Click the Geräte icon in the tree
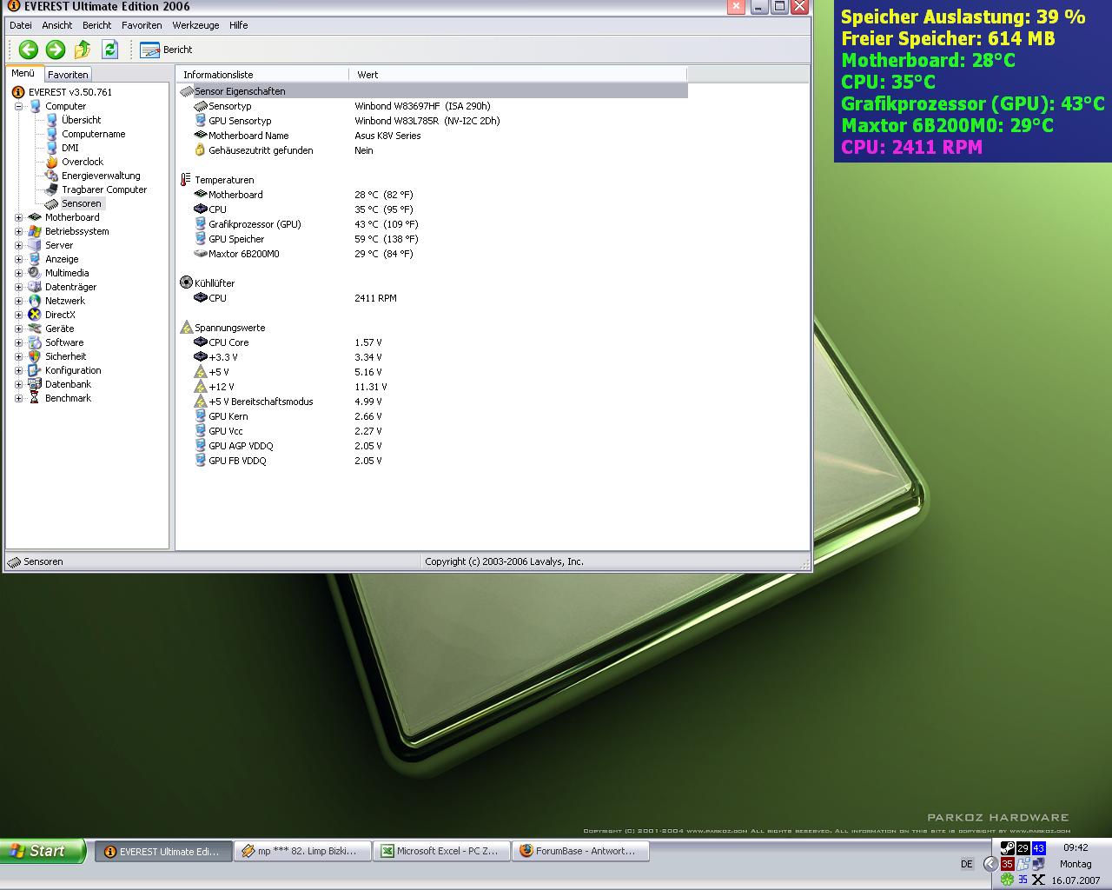The height and width of the screenshot is (890, 1112). (x=35, y=329)
